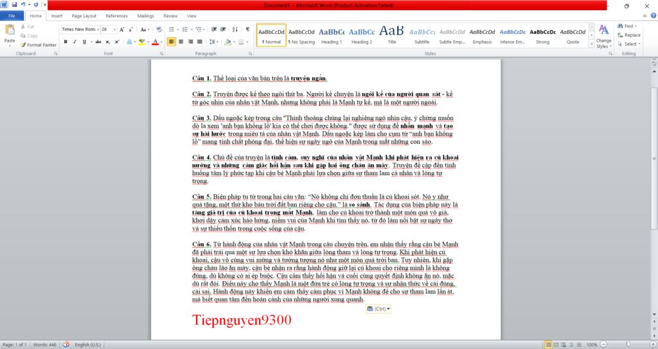
Task: Click the Words: 446 status bar count
Action: point(44,345)
